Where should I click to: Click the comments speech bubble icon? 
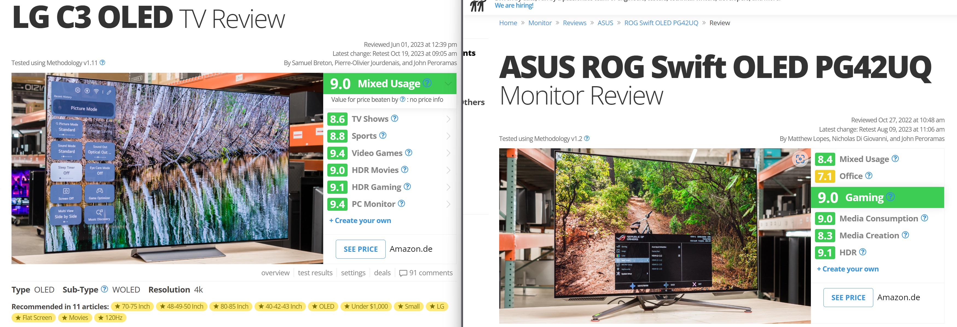tap(403, 273)
